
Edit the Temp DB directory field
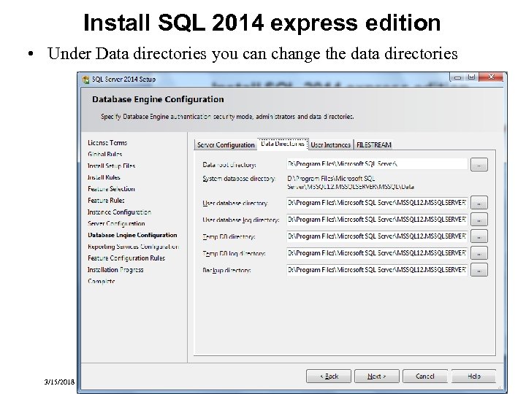coord(377,236)
